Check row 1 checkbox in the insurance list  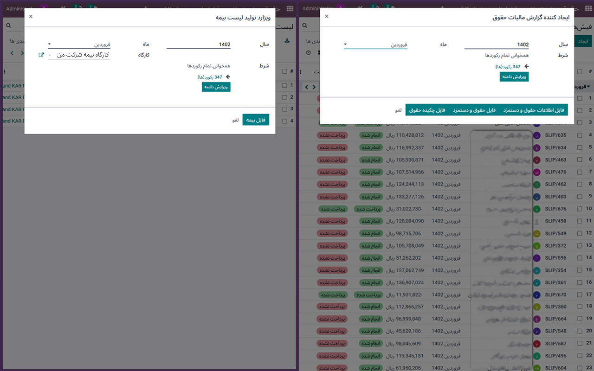click(284, 85)
